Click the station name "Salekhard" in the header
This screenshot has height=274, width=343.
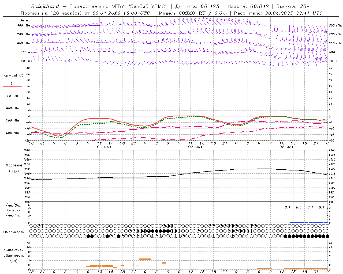coord(45,6)
